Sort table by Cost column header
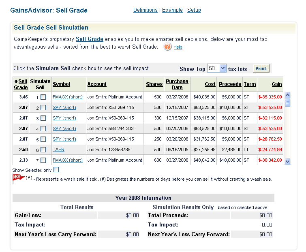 tap(210, 84)
